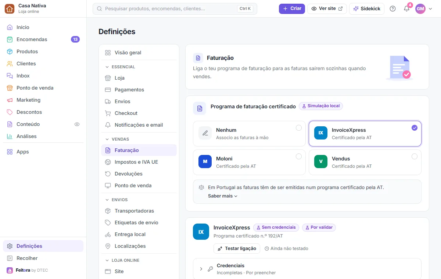Click 'Programa certificado n.º 192/AT' text
This screenshot has width=441, height=279.
click(x=248, y=236)
